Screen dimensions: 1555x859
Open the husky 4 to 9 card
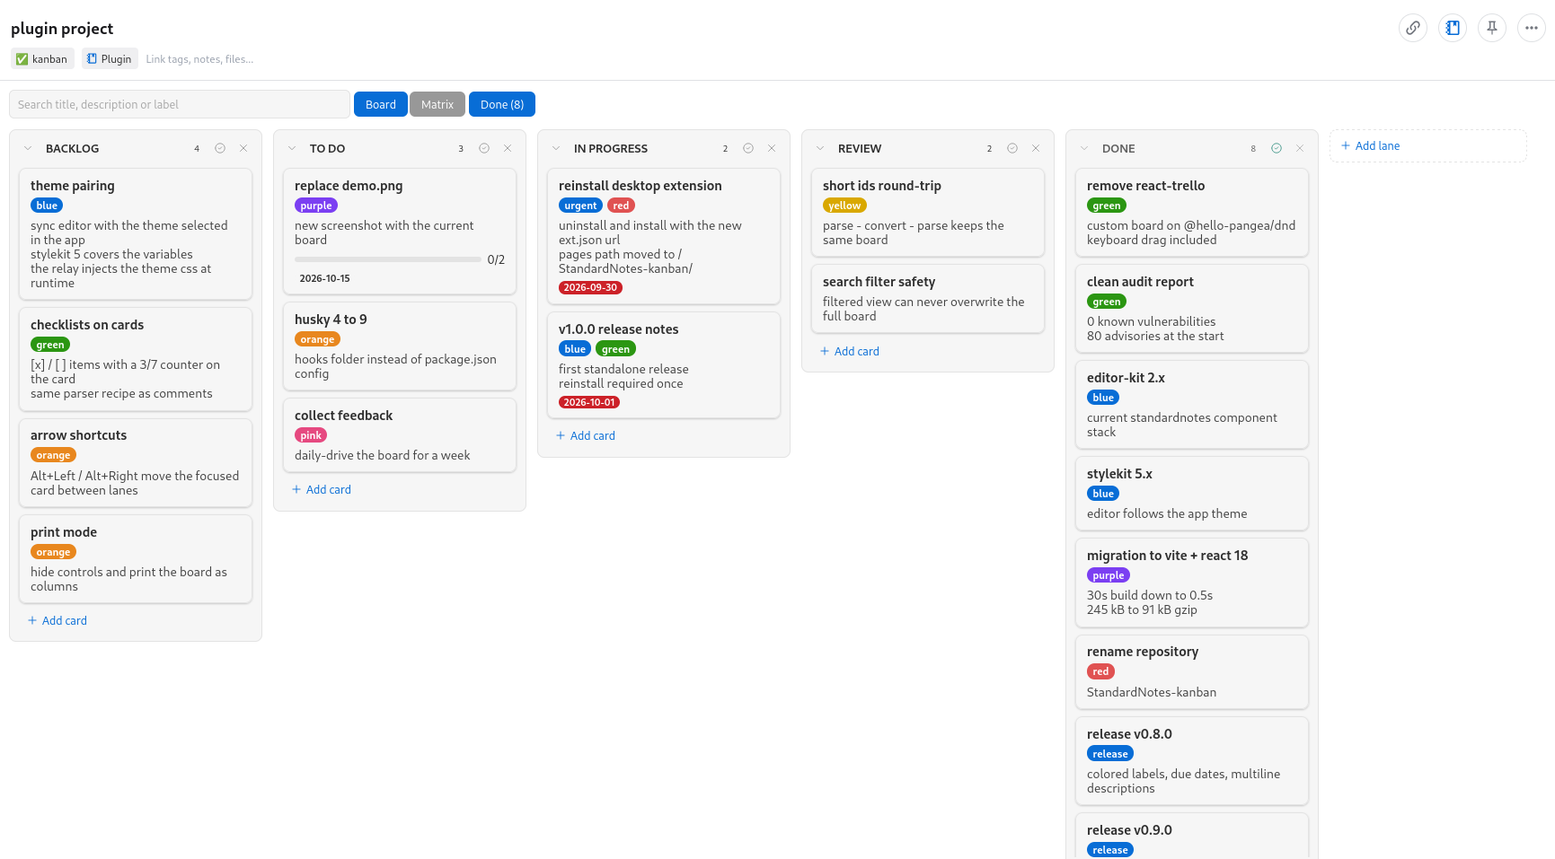click(x=400, y=346)
